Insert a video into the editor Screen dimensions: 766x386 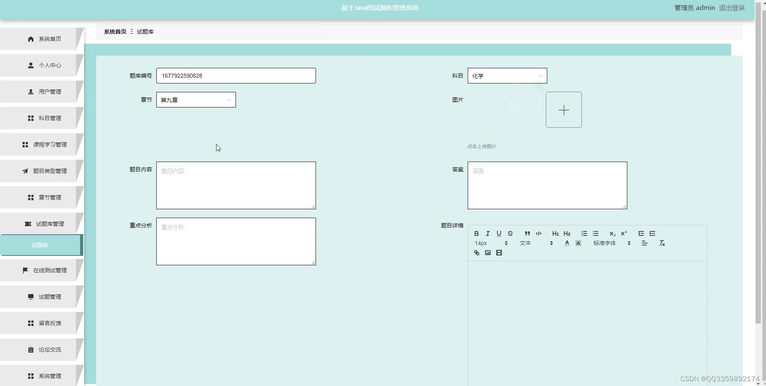coord(499,253)
